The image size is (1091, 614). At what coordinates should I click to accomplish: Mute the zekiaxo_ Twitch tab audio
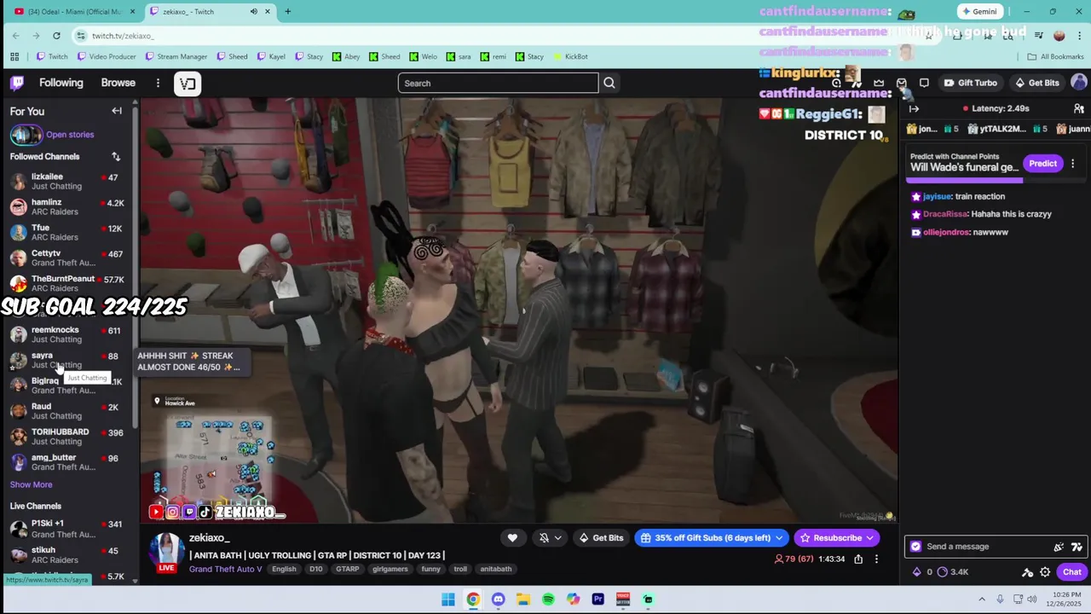[x=253, y=11]
